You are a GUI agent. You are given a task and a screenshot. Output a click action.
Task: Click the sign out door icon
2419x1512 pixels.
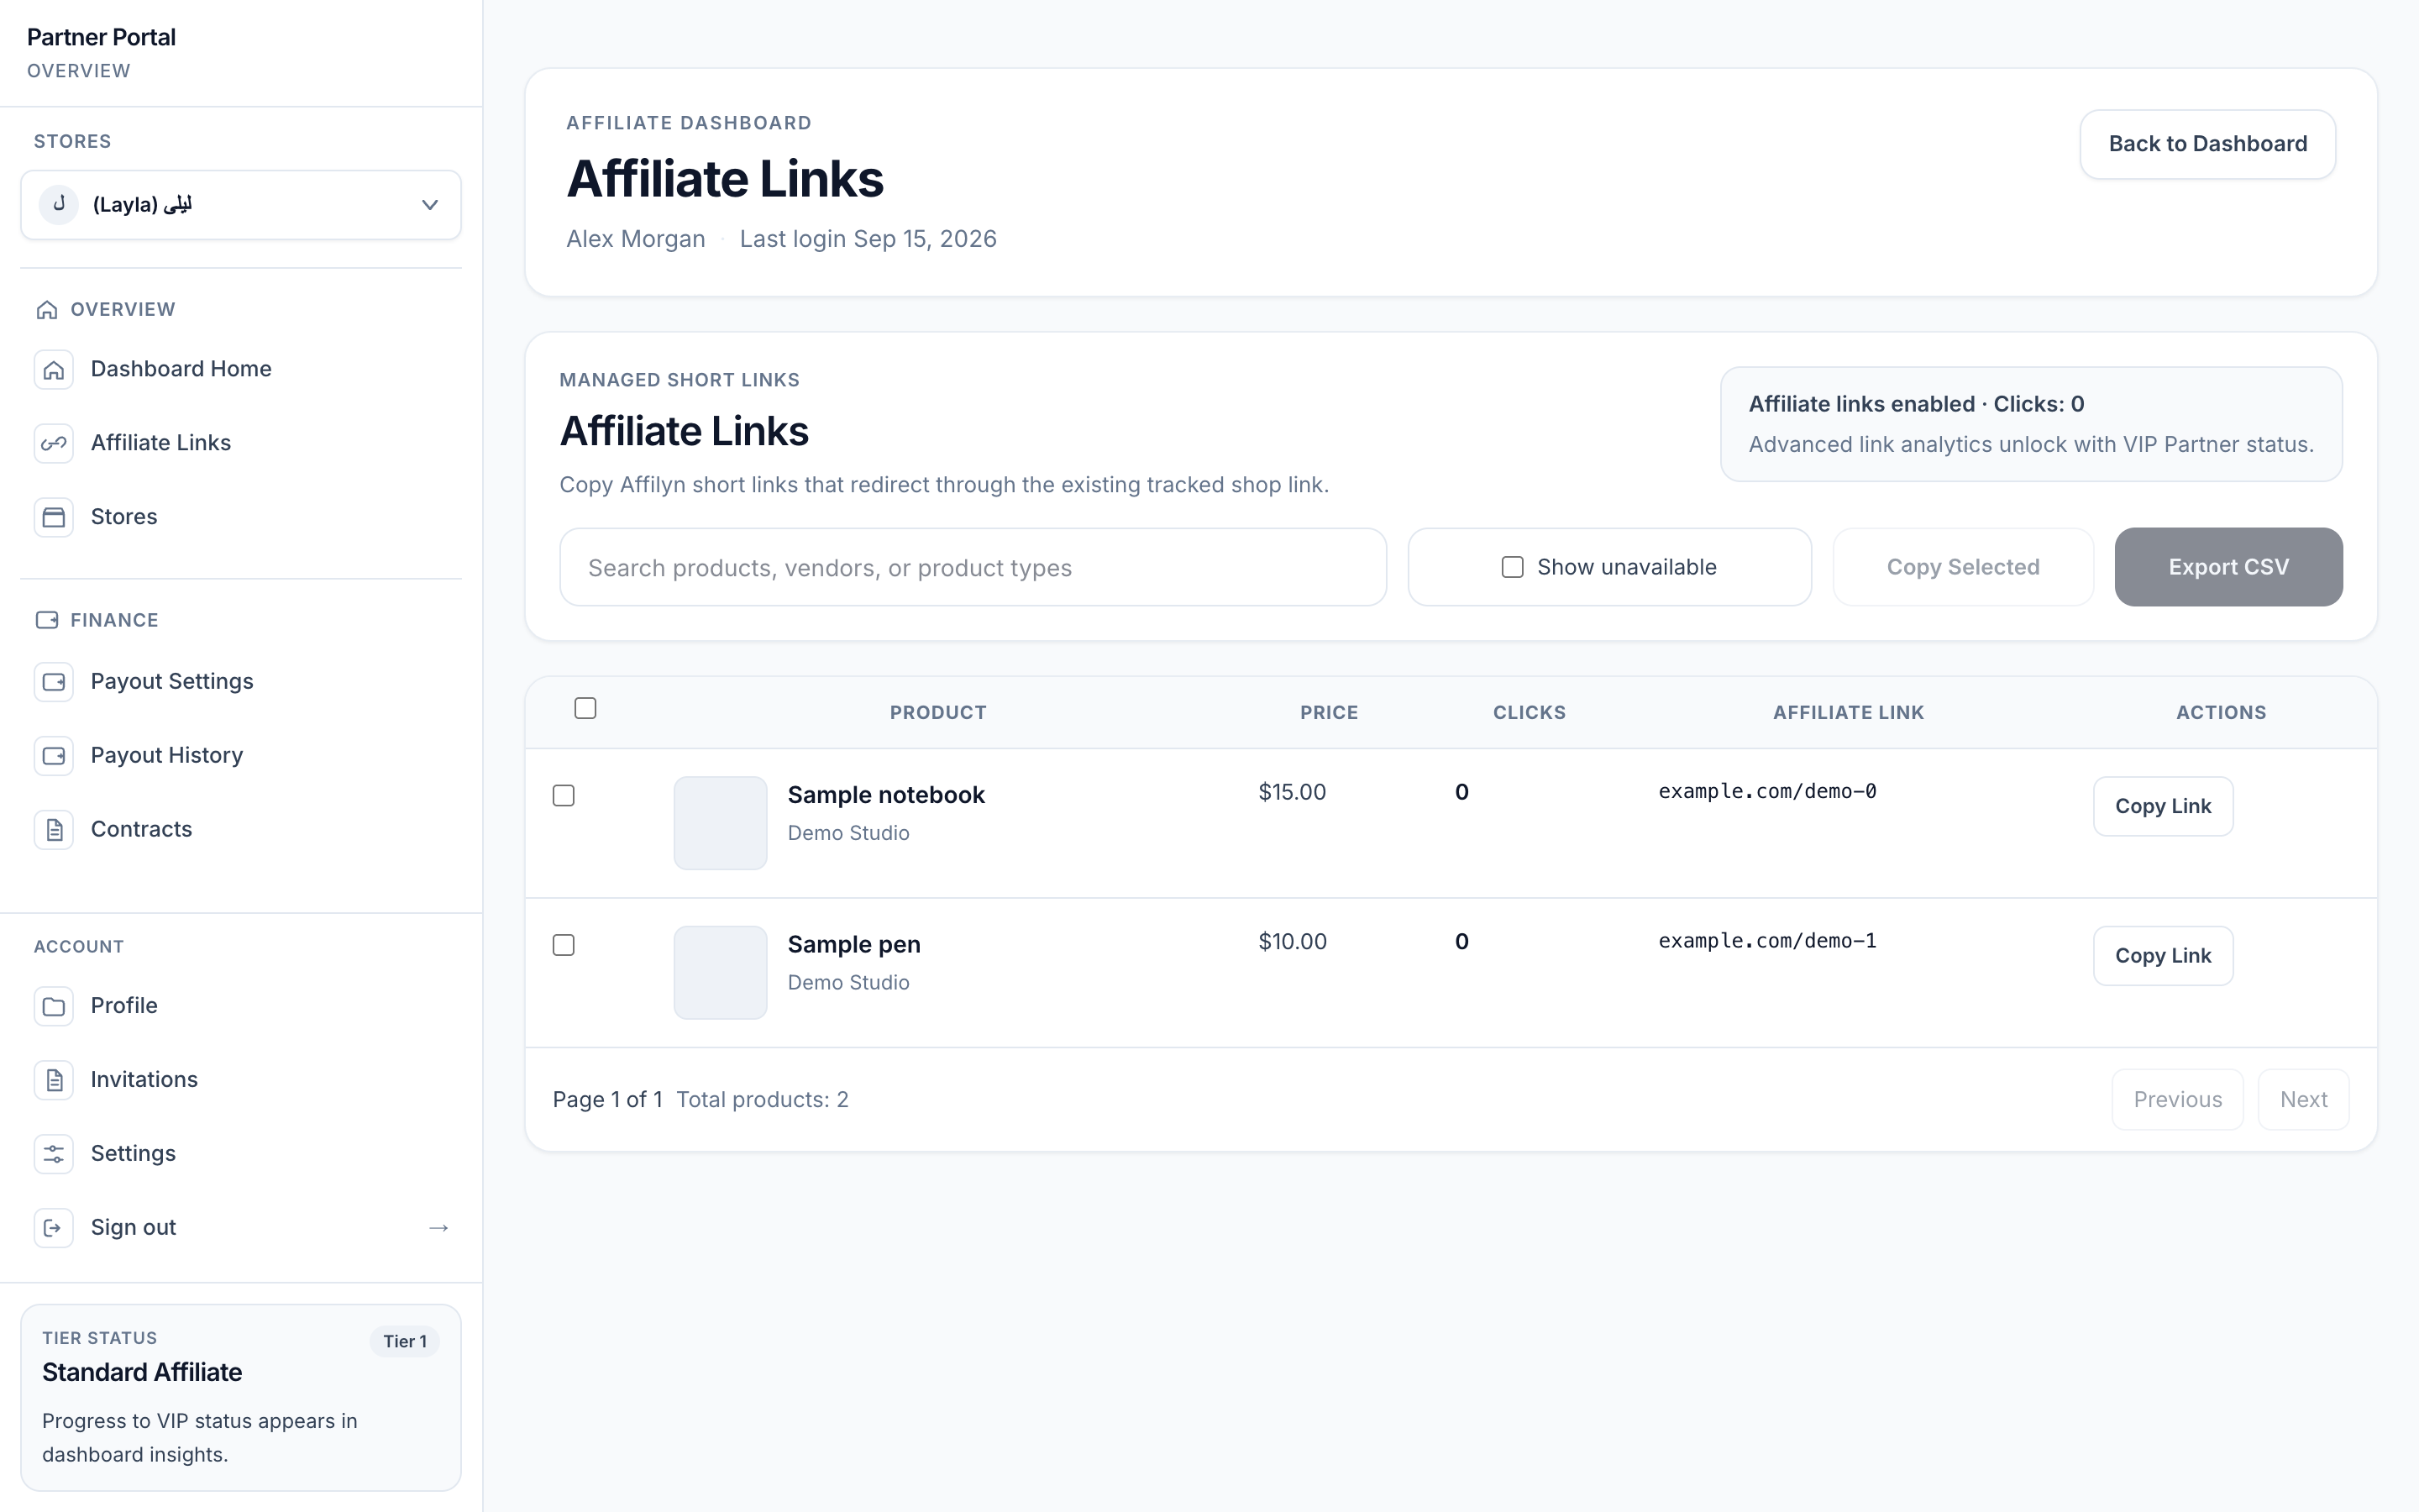pyautogui.click(x=54, y=1227)
